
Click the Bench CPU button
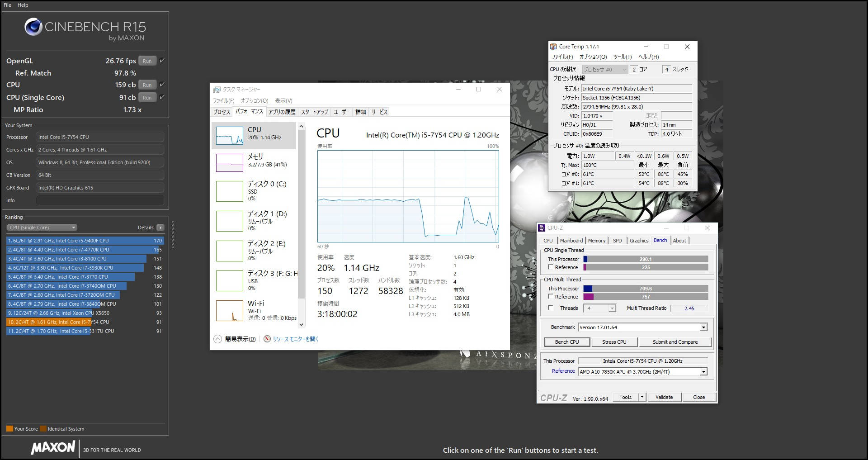tap(567, 342)
